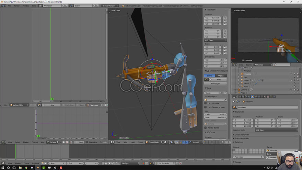The image size is (302, 170).
Task: Open the File menu
Action: click(10, 6)
